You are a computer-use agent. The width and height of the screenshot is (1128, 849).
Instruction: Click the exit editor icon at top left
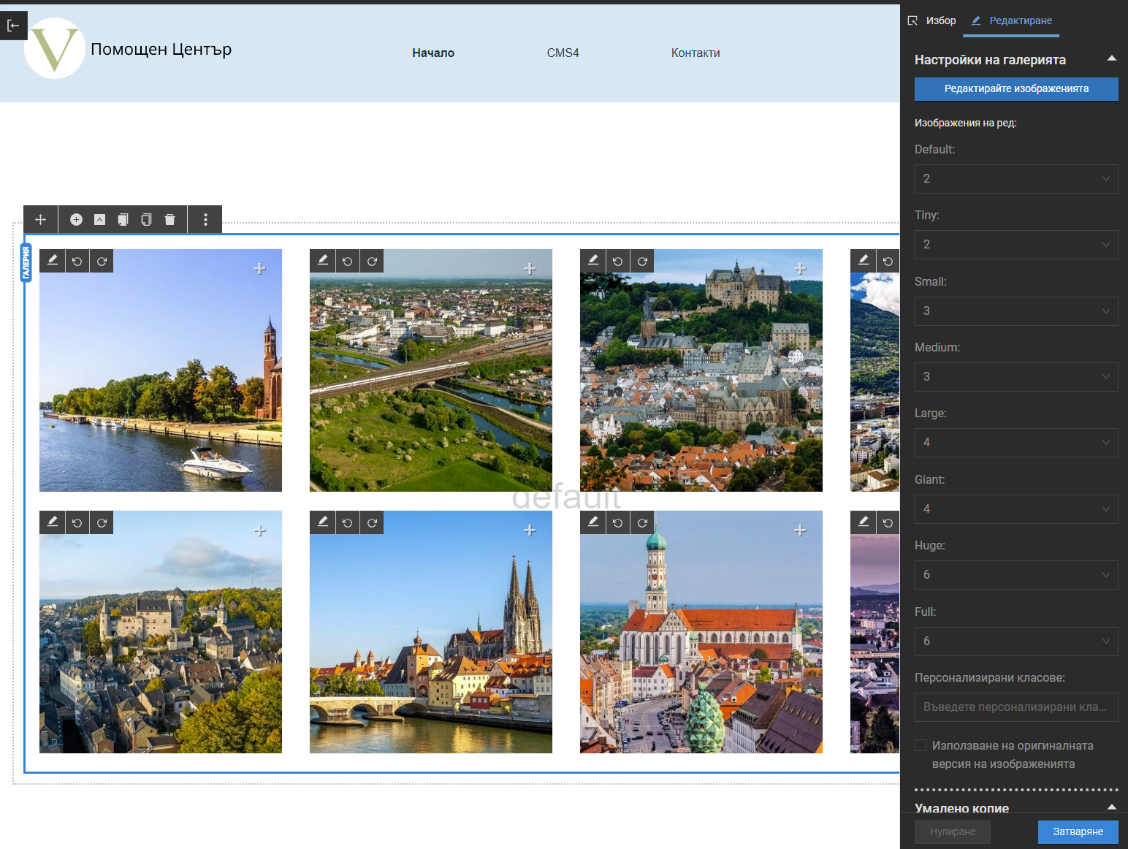coord(13,26)
